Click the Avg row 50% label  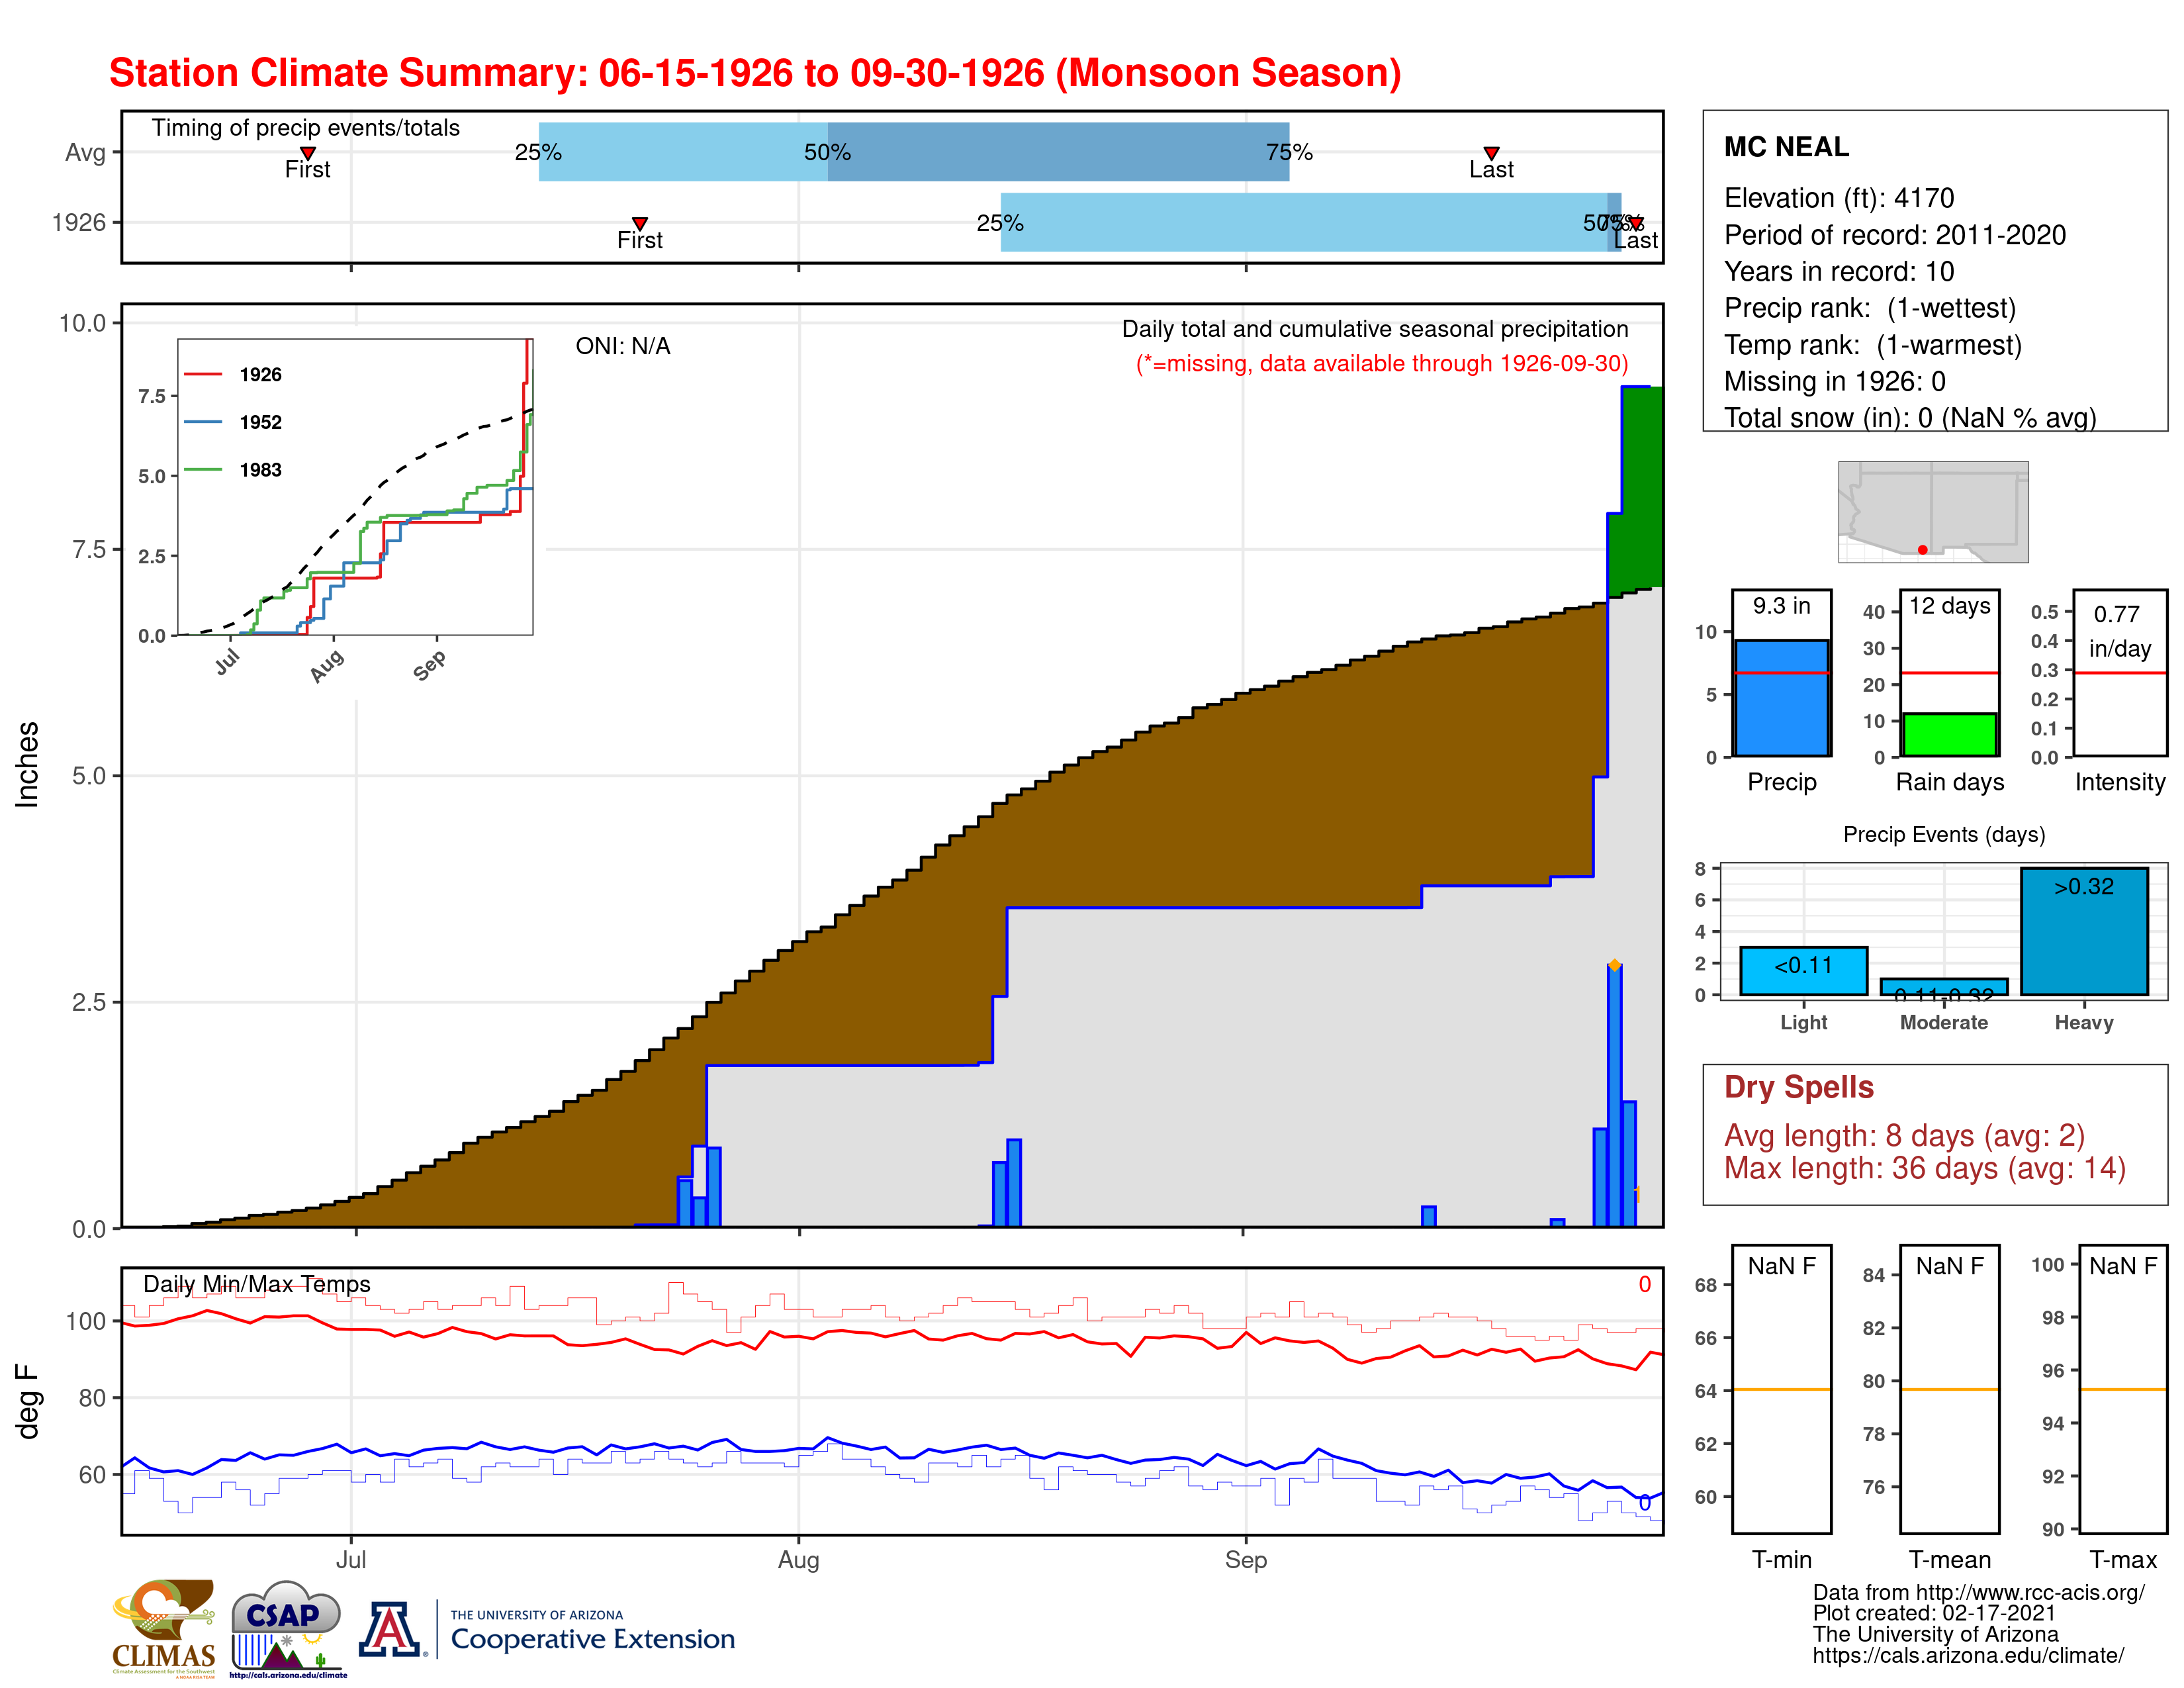point(827,152)
